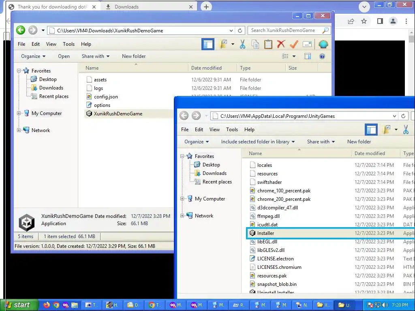The height and width of the screenshot is (311, 415).
Task: Click Forward arrow in XunikRushDemoGame window
Action: pyautogui.click(x=33, y=30)
